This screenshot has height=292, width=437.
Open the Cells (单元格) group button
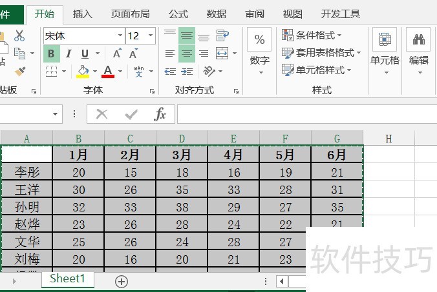(385, 52)
